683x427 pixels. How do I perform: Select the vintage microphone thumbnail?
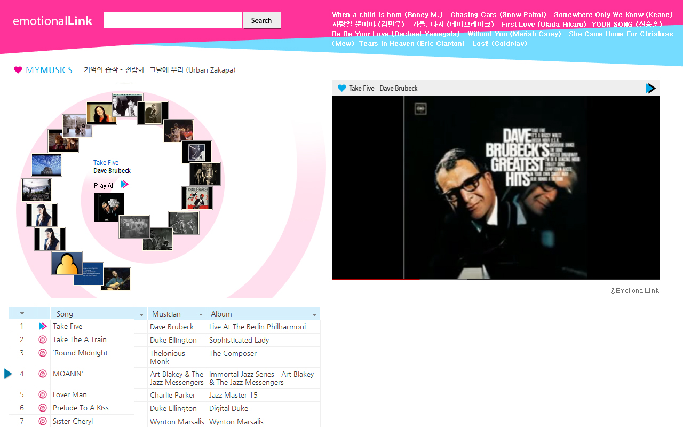click(x=205, y=174)
